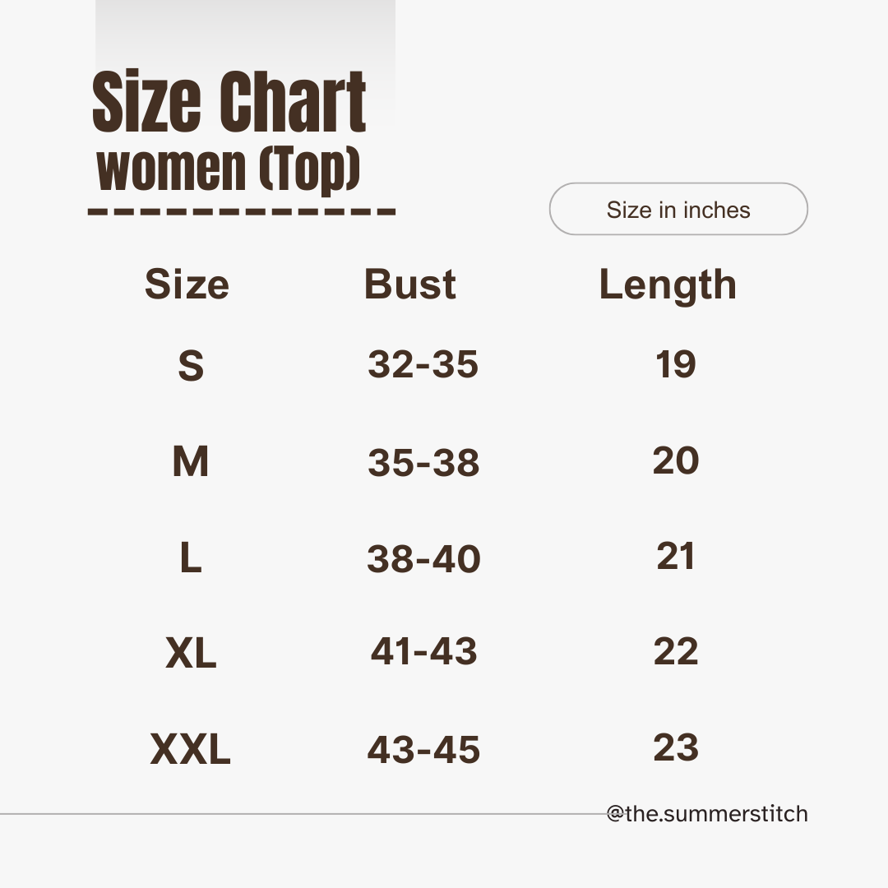The image size is (888, 888).
Task: Select the Size column header
Action: [187, 284]
